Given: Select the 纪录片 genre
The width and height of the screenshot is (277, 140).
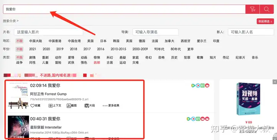Looking at the screenshot, I should coord(240,58).
